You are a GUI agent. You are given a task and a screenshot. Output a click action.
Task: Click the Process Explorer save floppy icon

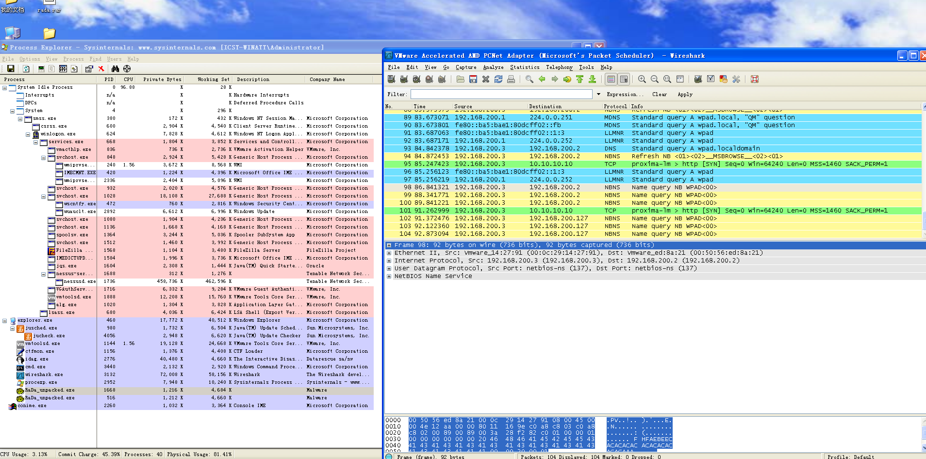coord(11,69)
